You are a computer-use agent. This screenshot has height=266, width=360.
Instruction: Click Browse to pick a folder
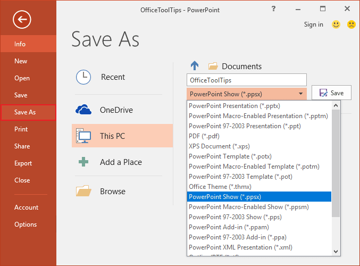[x=122, y=191]
